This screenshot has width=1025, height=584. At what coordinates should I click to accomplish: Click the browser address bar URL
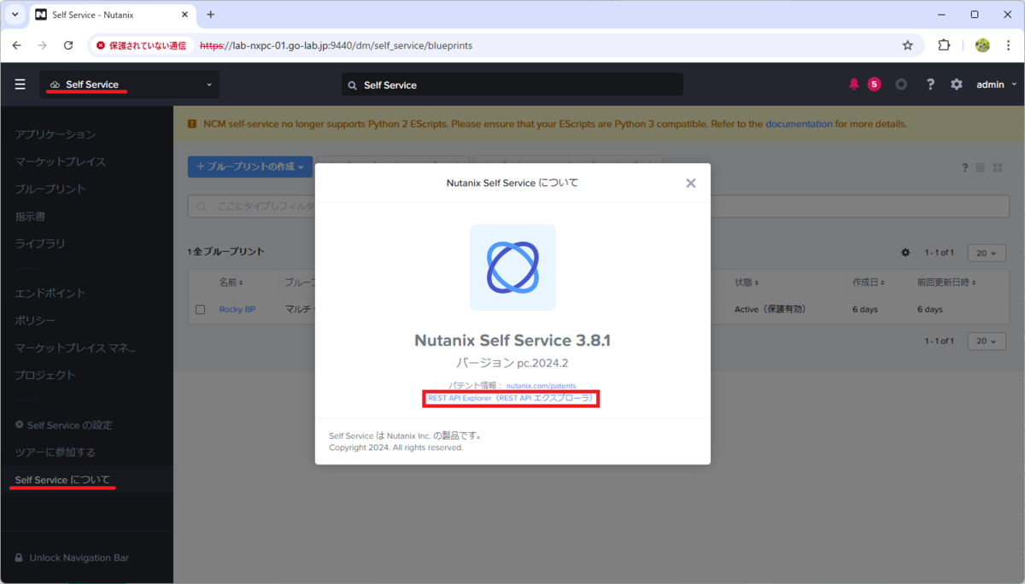[x=337, y=45]
